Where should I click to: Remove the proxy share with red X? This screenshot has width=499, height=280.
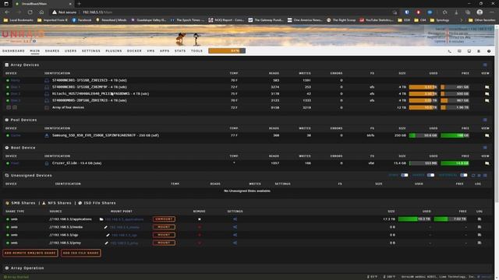200,243
